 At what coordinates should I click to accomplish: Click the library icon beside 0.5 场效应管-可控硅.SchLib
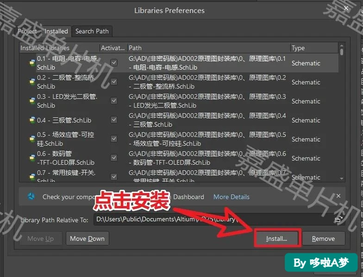click(x=31, y=139)
